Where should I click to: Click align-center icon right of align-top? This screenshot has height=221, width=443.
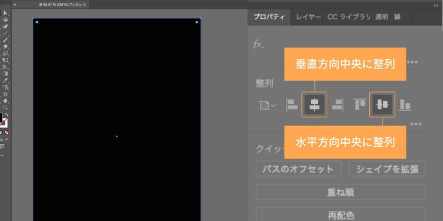tap(382, 104)
